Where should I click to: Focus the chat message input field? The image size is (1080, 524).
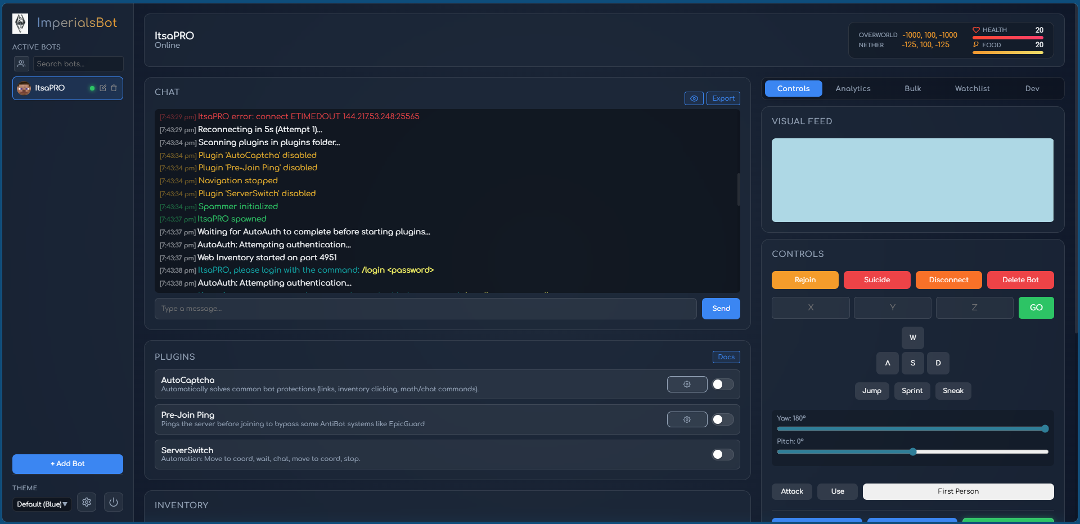pos(425,309)
